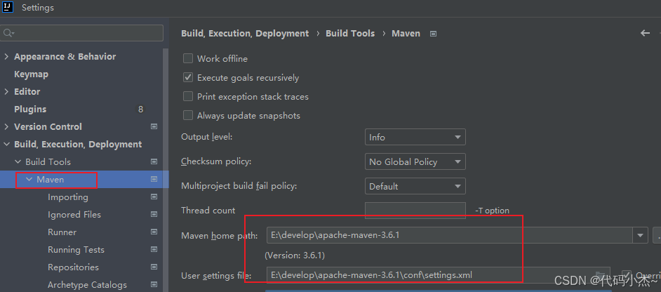This screenshot has width=661, height=292.
Task: Open the Checksum policy dropdown
Action: [x=415, y=162]
